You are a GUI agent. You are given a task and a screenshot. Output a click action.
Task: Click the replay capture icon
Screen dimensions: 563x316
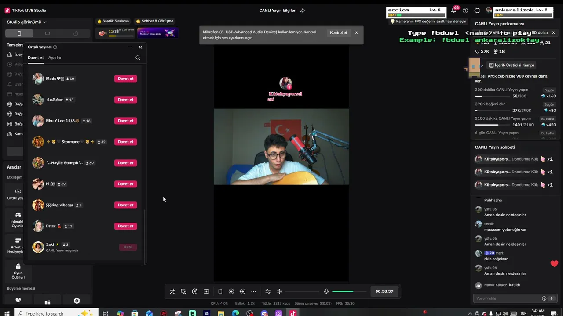(242, 291)
